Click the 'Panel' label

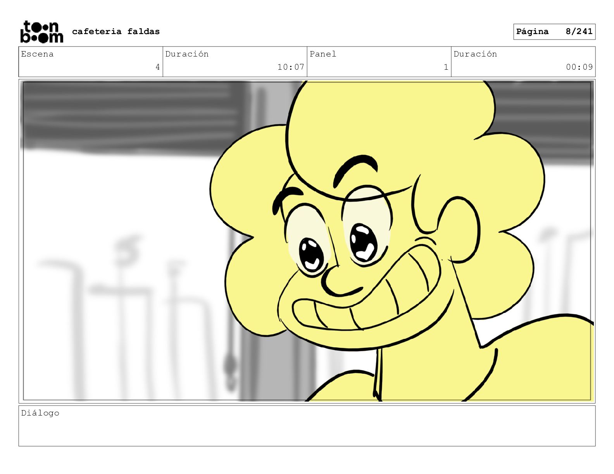pos(323,54)
